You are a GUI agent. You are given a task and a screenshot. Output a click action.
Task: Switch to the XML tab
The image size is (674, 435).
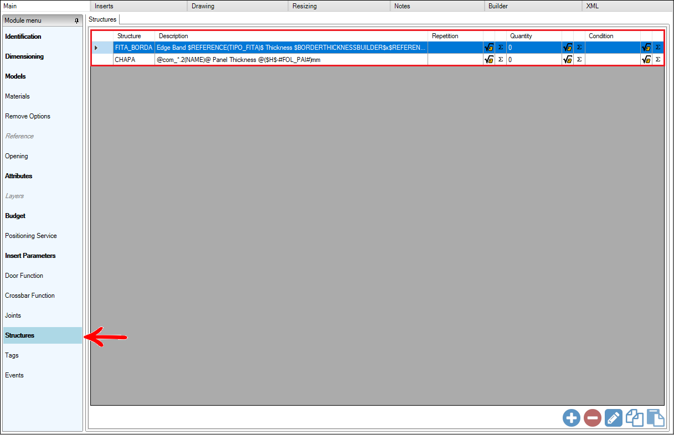point(627,6)
